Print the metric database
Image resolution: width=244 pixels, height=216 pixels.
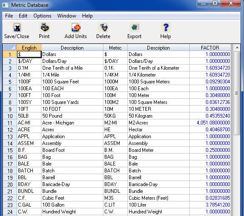pos(45,27)
